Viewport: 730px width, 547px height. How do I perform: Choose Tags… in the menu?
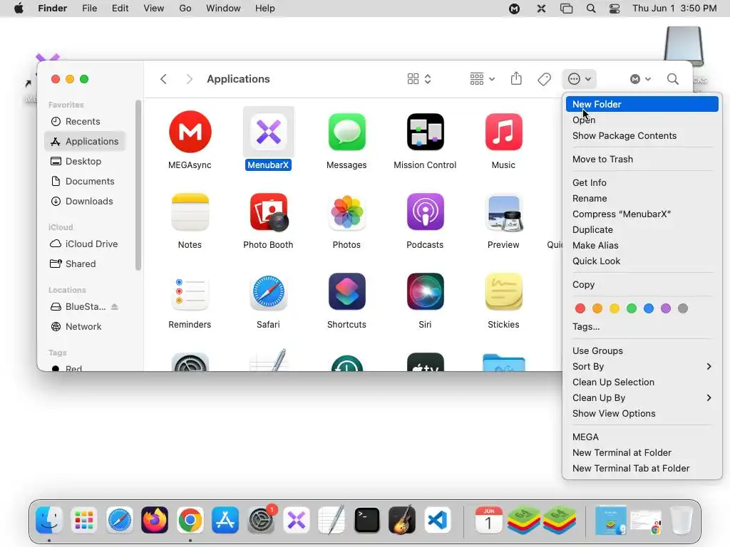pos(642,326)
